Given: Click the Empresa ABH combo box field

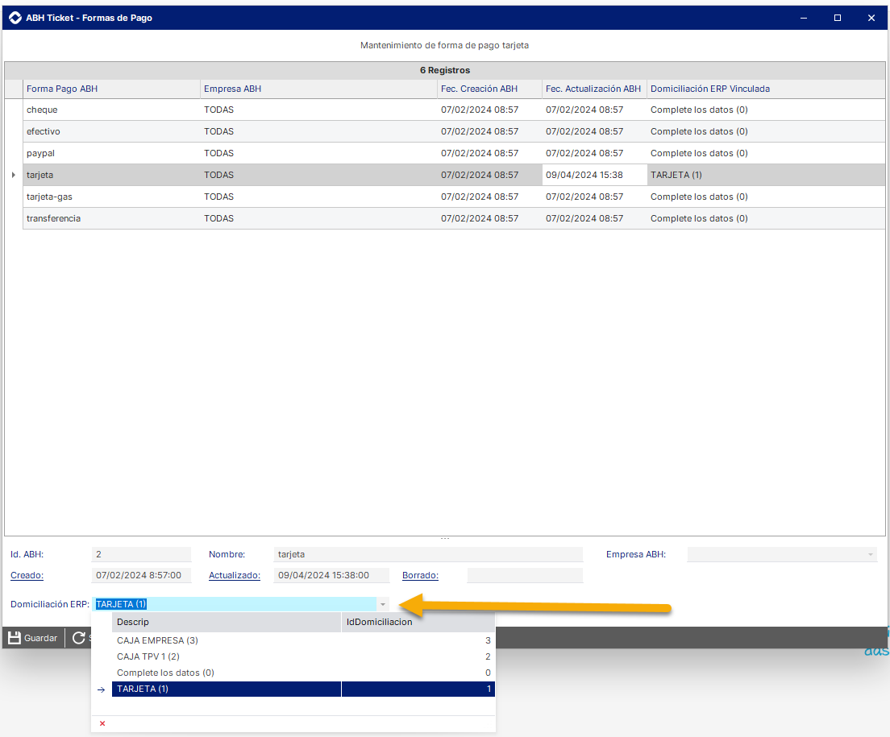Looking at the screenshot, I should 782,554.
